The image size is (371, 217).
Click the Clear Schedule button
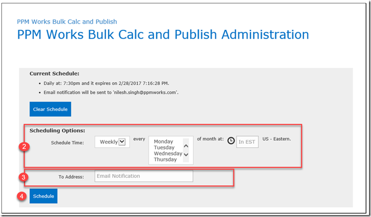pos(51,109)
